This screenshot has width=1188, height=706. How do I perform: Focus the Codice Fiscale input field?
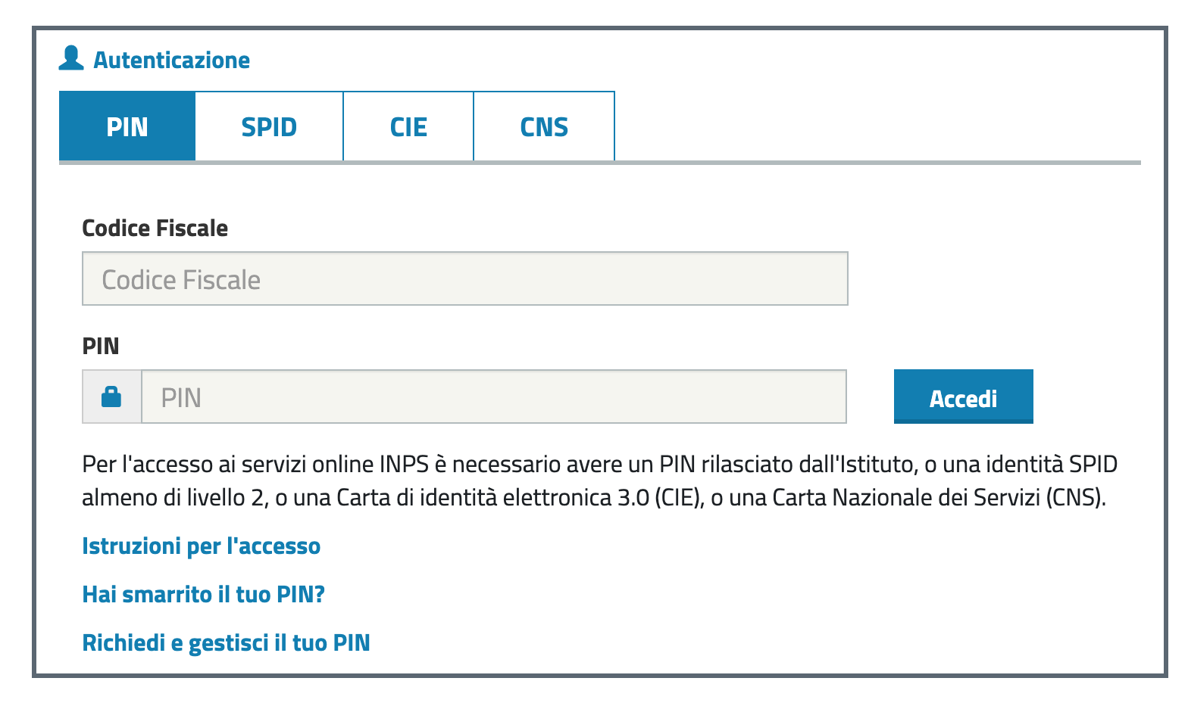coord(464,279)
